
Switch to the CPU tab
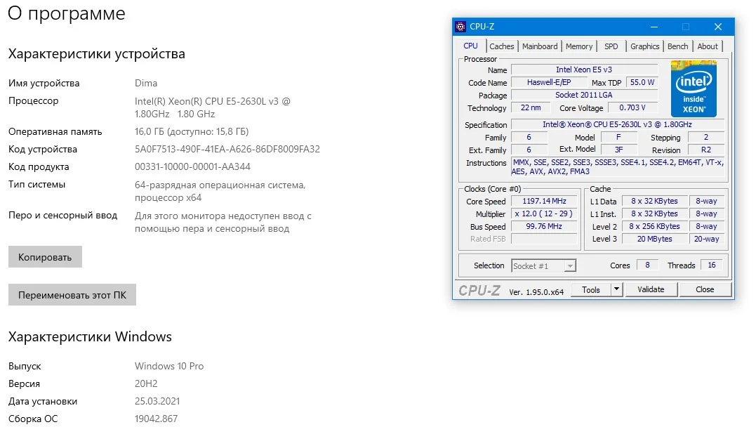click(470, 46)
